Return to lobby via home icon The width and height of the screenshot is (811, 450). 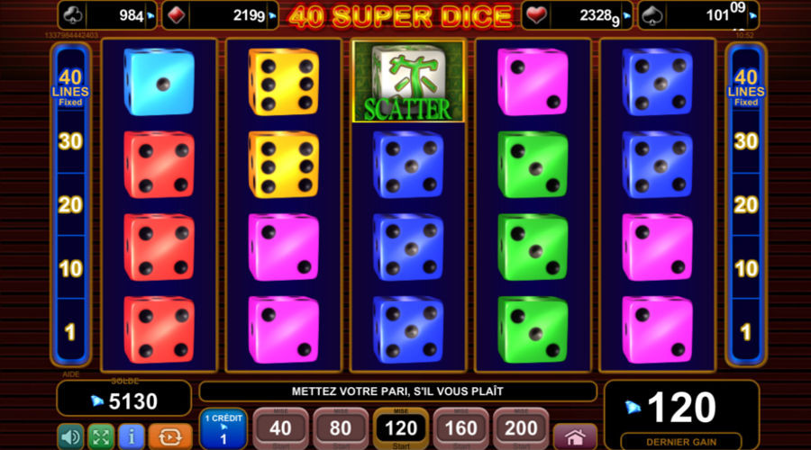tap(575, 437)
